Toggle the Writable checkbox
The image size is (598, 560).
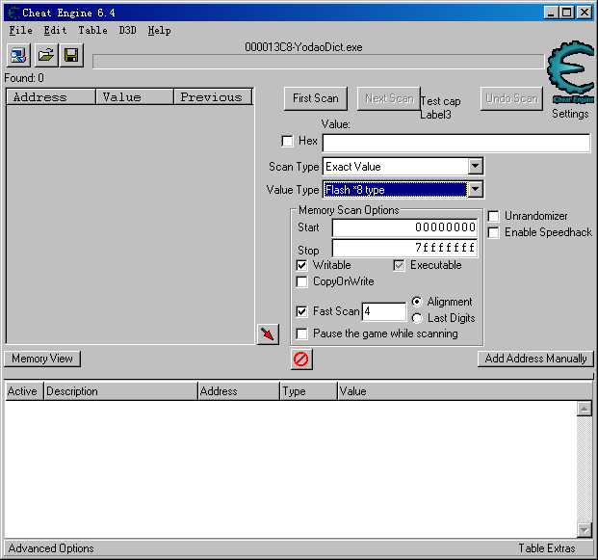(x=302, y=265)
